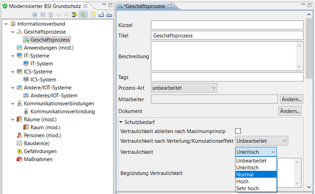Select Unkritisch in Vertraulichkeit list
The width and height of the screenshot is (315, 194).
[x=256, y=168]
